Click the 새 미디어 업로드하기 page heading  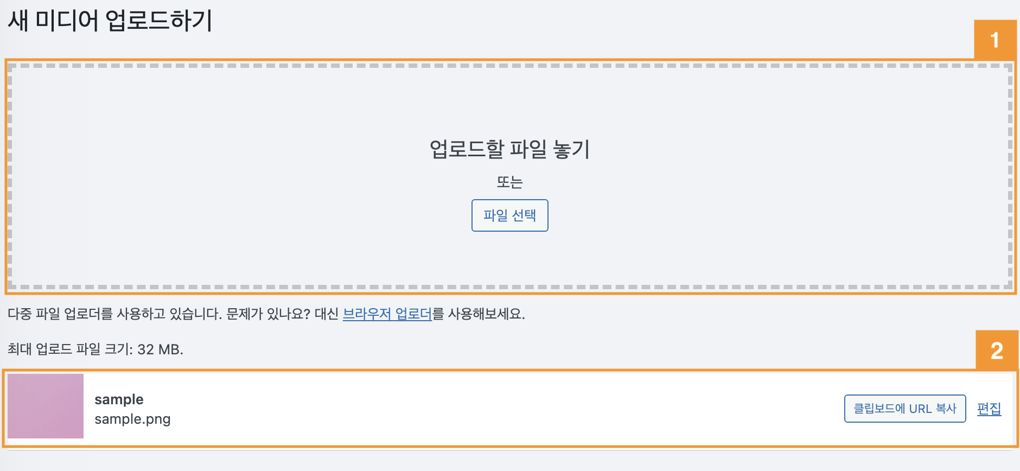(110, 21)
